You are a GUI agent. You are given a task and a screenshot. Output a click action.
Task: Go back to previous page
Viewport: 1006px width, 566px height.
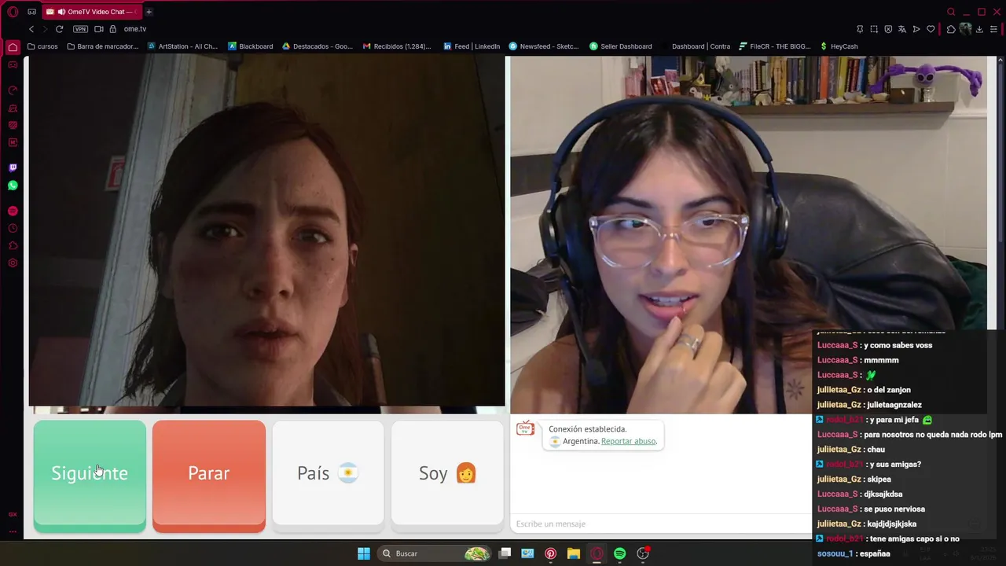31,29
